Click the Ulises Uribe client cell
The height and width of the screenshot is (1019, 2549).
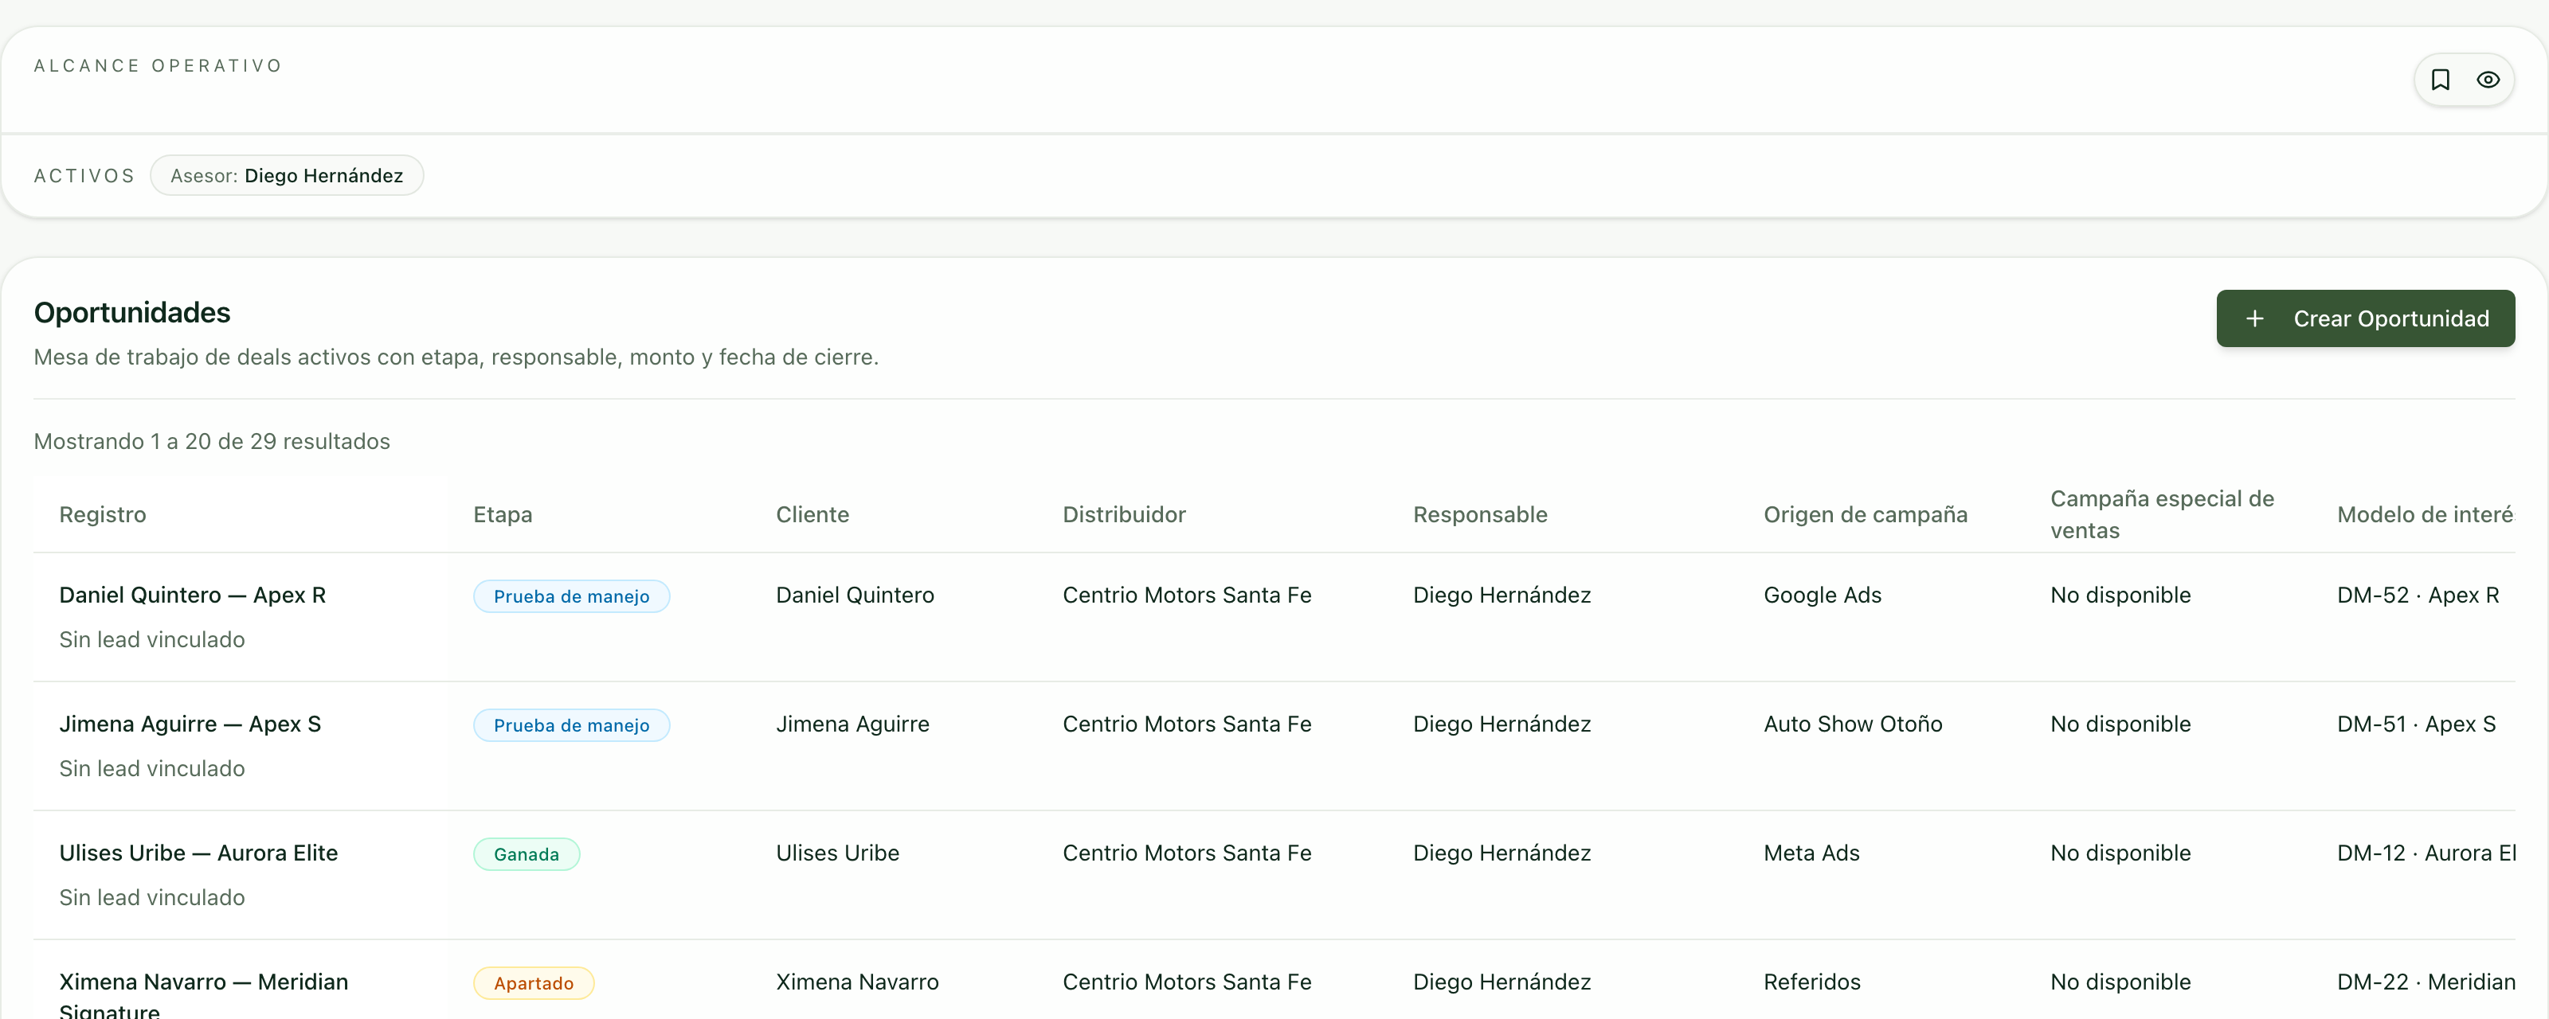(x=837, y=853)
